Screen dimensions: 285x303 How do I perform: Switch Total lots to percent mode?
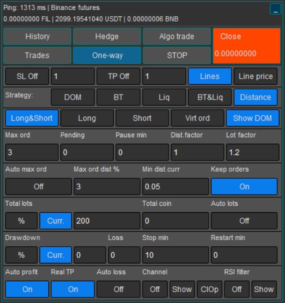click(21, 221)
